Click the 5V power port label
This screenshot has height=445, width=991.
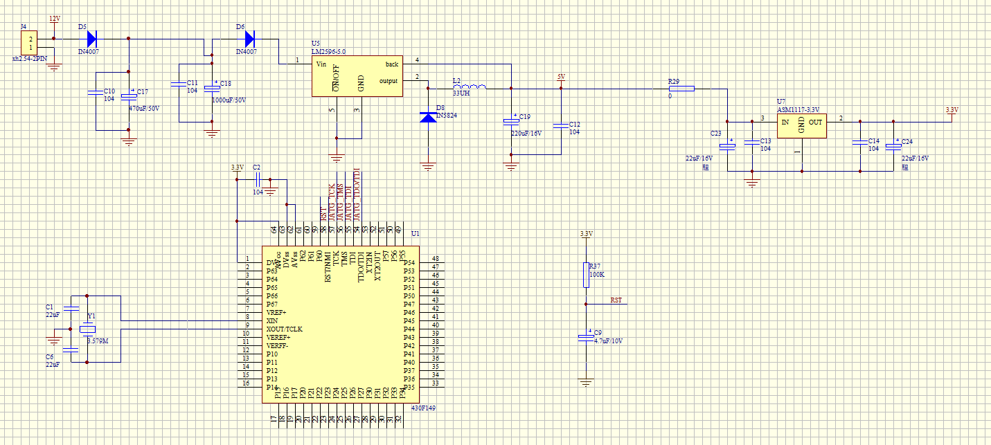click(562, 77)
